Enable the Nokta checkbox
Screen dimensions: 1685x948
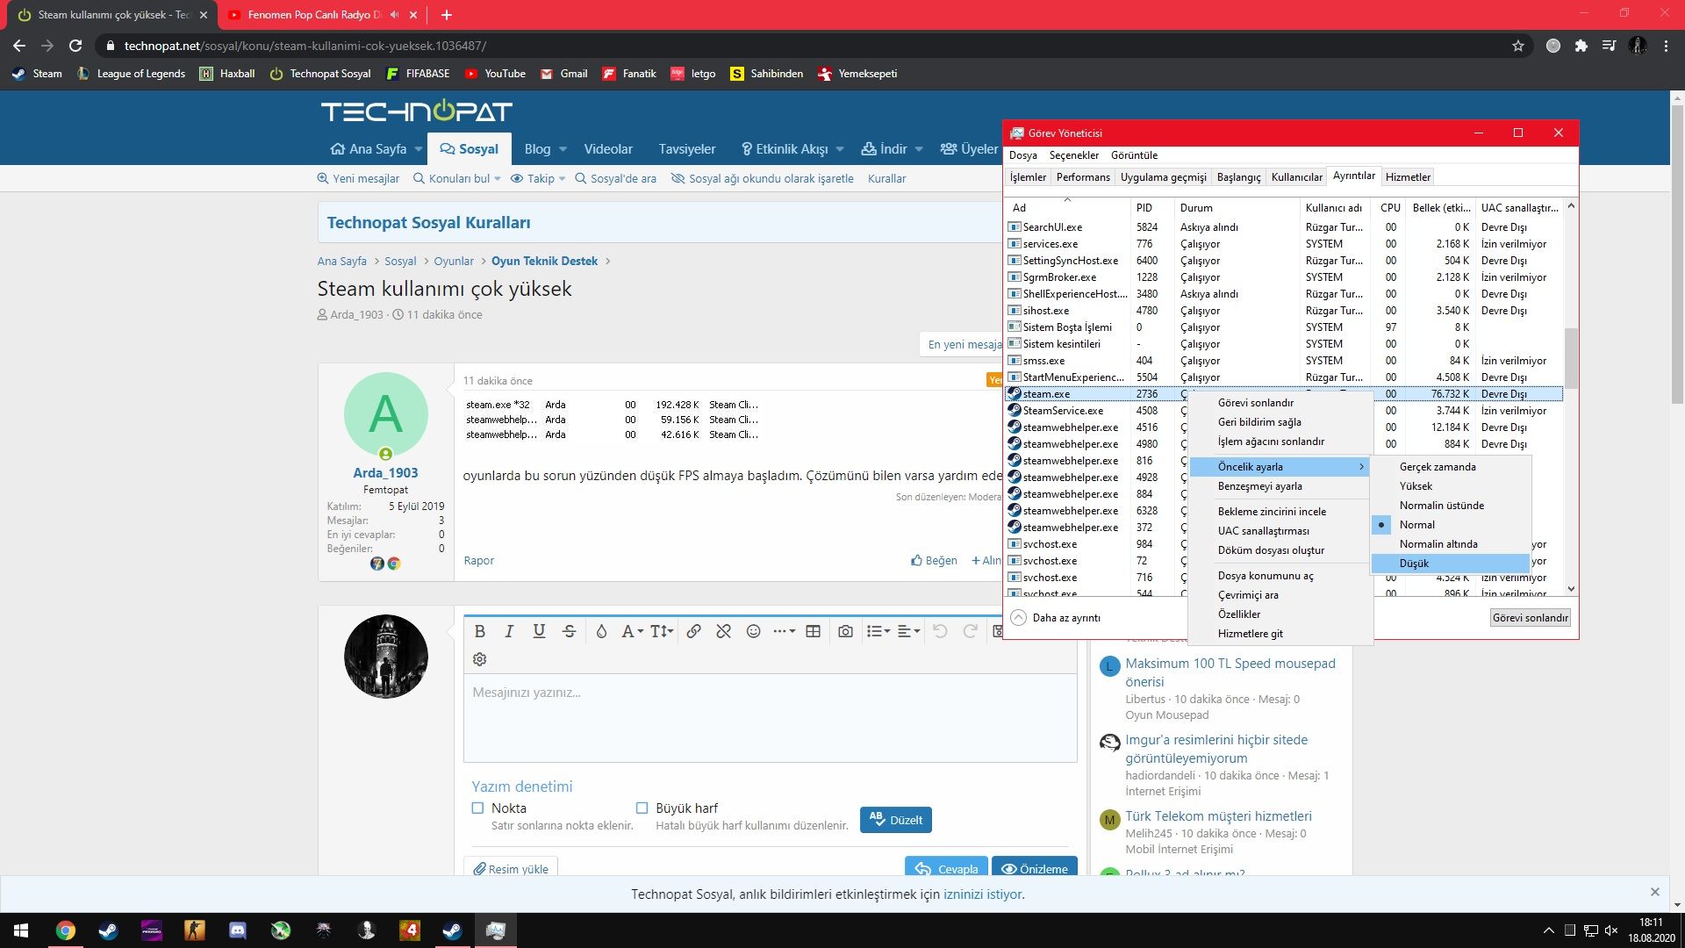pos(478,808)
